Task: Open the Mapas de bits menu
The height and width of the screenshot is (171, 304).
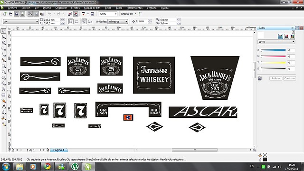Action: click(x=92, y=8)
